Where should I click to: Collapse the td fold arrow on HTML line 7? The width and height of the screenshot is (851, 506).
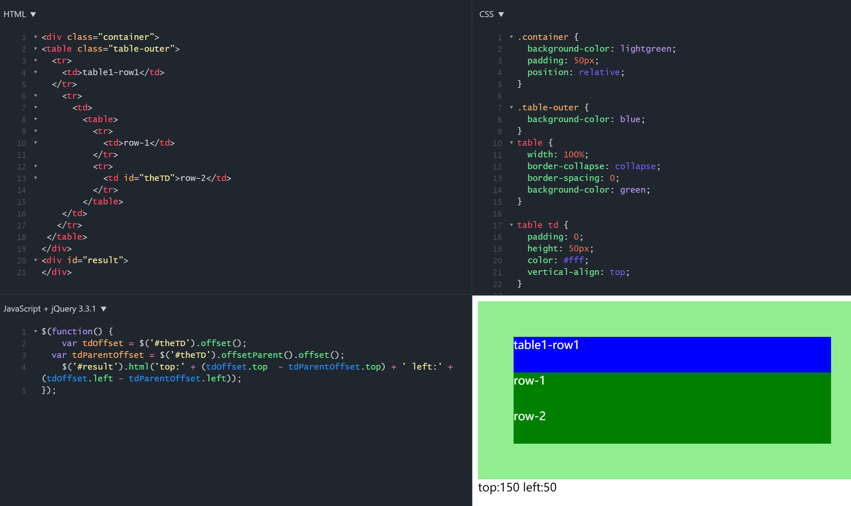36,108
